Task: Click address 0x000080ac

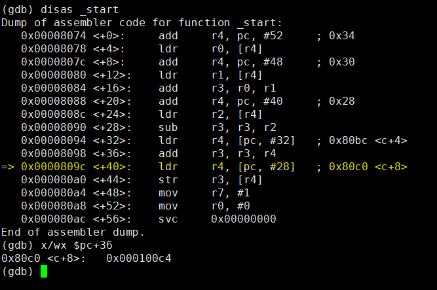Action: [x=54, y=219]
